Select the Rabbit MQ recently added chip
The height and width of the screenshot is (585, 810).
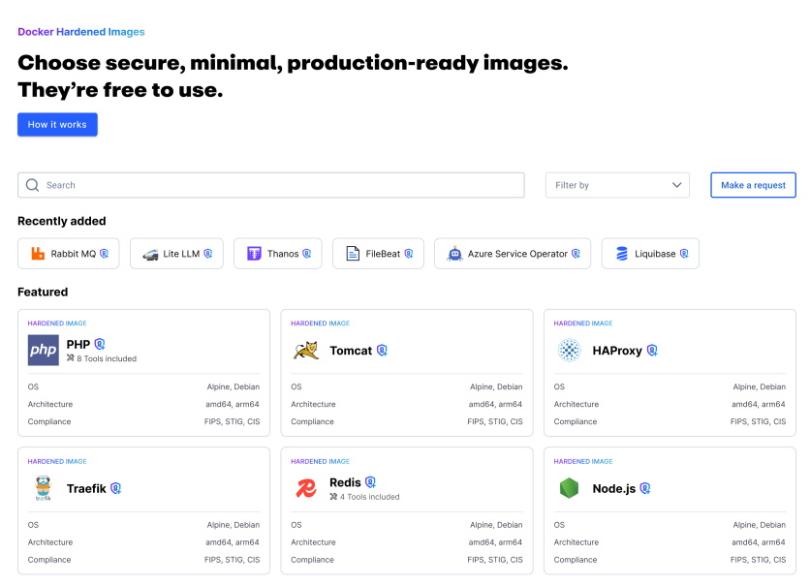(69, 254)
